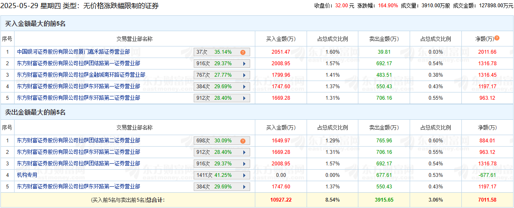Expand the 912次 28.40% stats in buy table
The width and height of the screenshot is (514, 208).
222,98
